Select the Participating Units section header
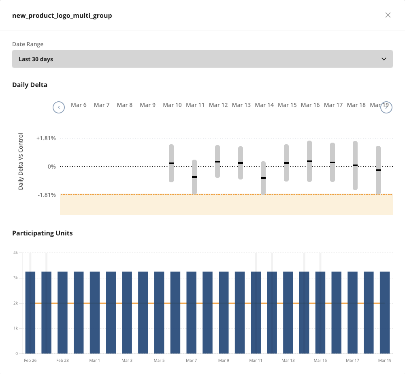The image size is (405, 374). (42, 233)
